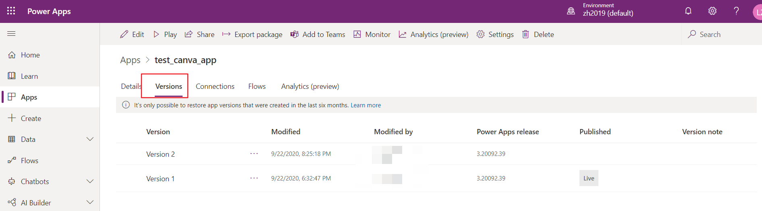Click release 3.20092.39 in Version 2 row
762x211 pixels.
[x=491, y=154]
